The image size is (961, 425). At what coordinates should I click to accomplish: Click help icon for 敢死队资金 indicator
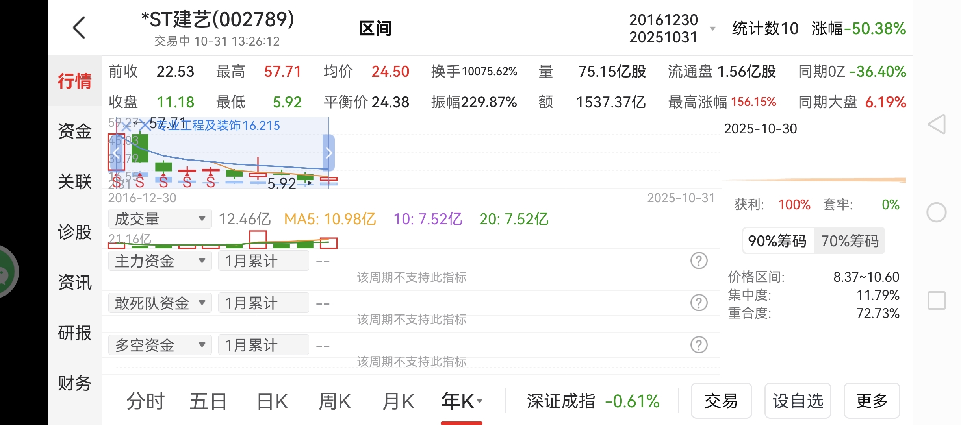click(x=699, y=303)
